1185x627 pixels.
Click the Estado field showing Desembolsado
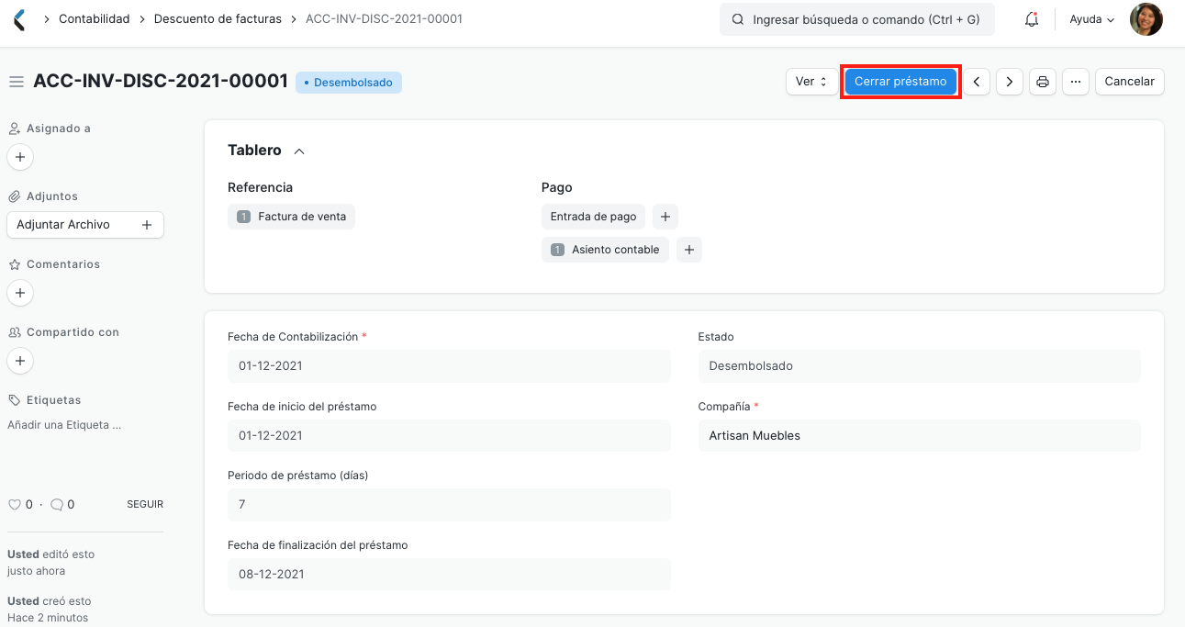919,365
